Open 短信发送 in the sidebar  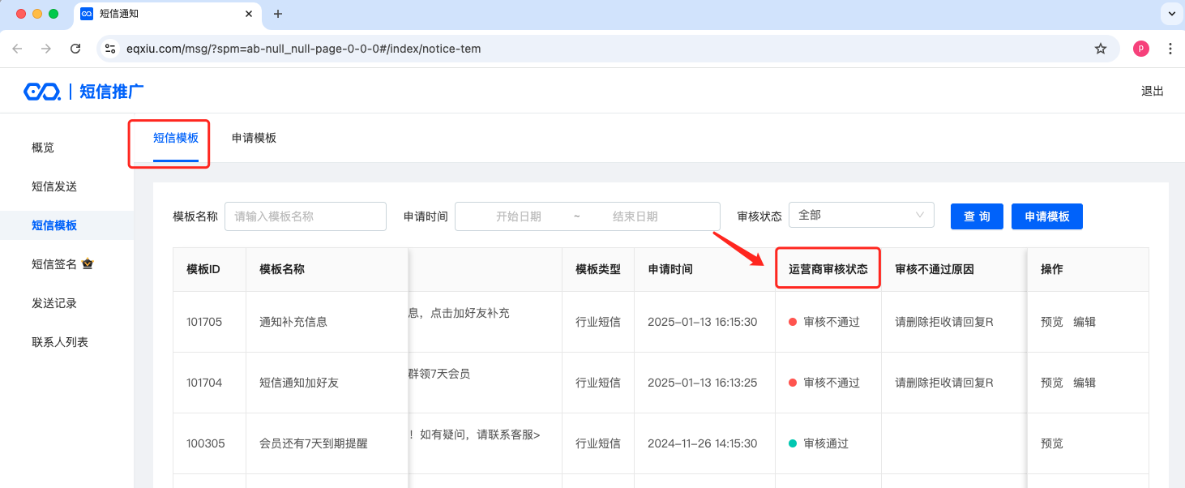(54, 186)
